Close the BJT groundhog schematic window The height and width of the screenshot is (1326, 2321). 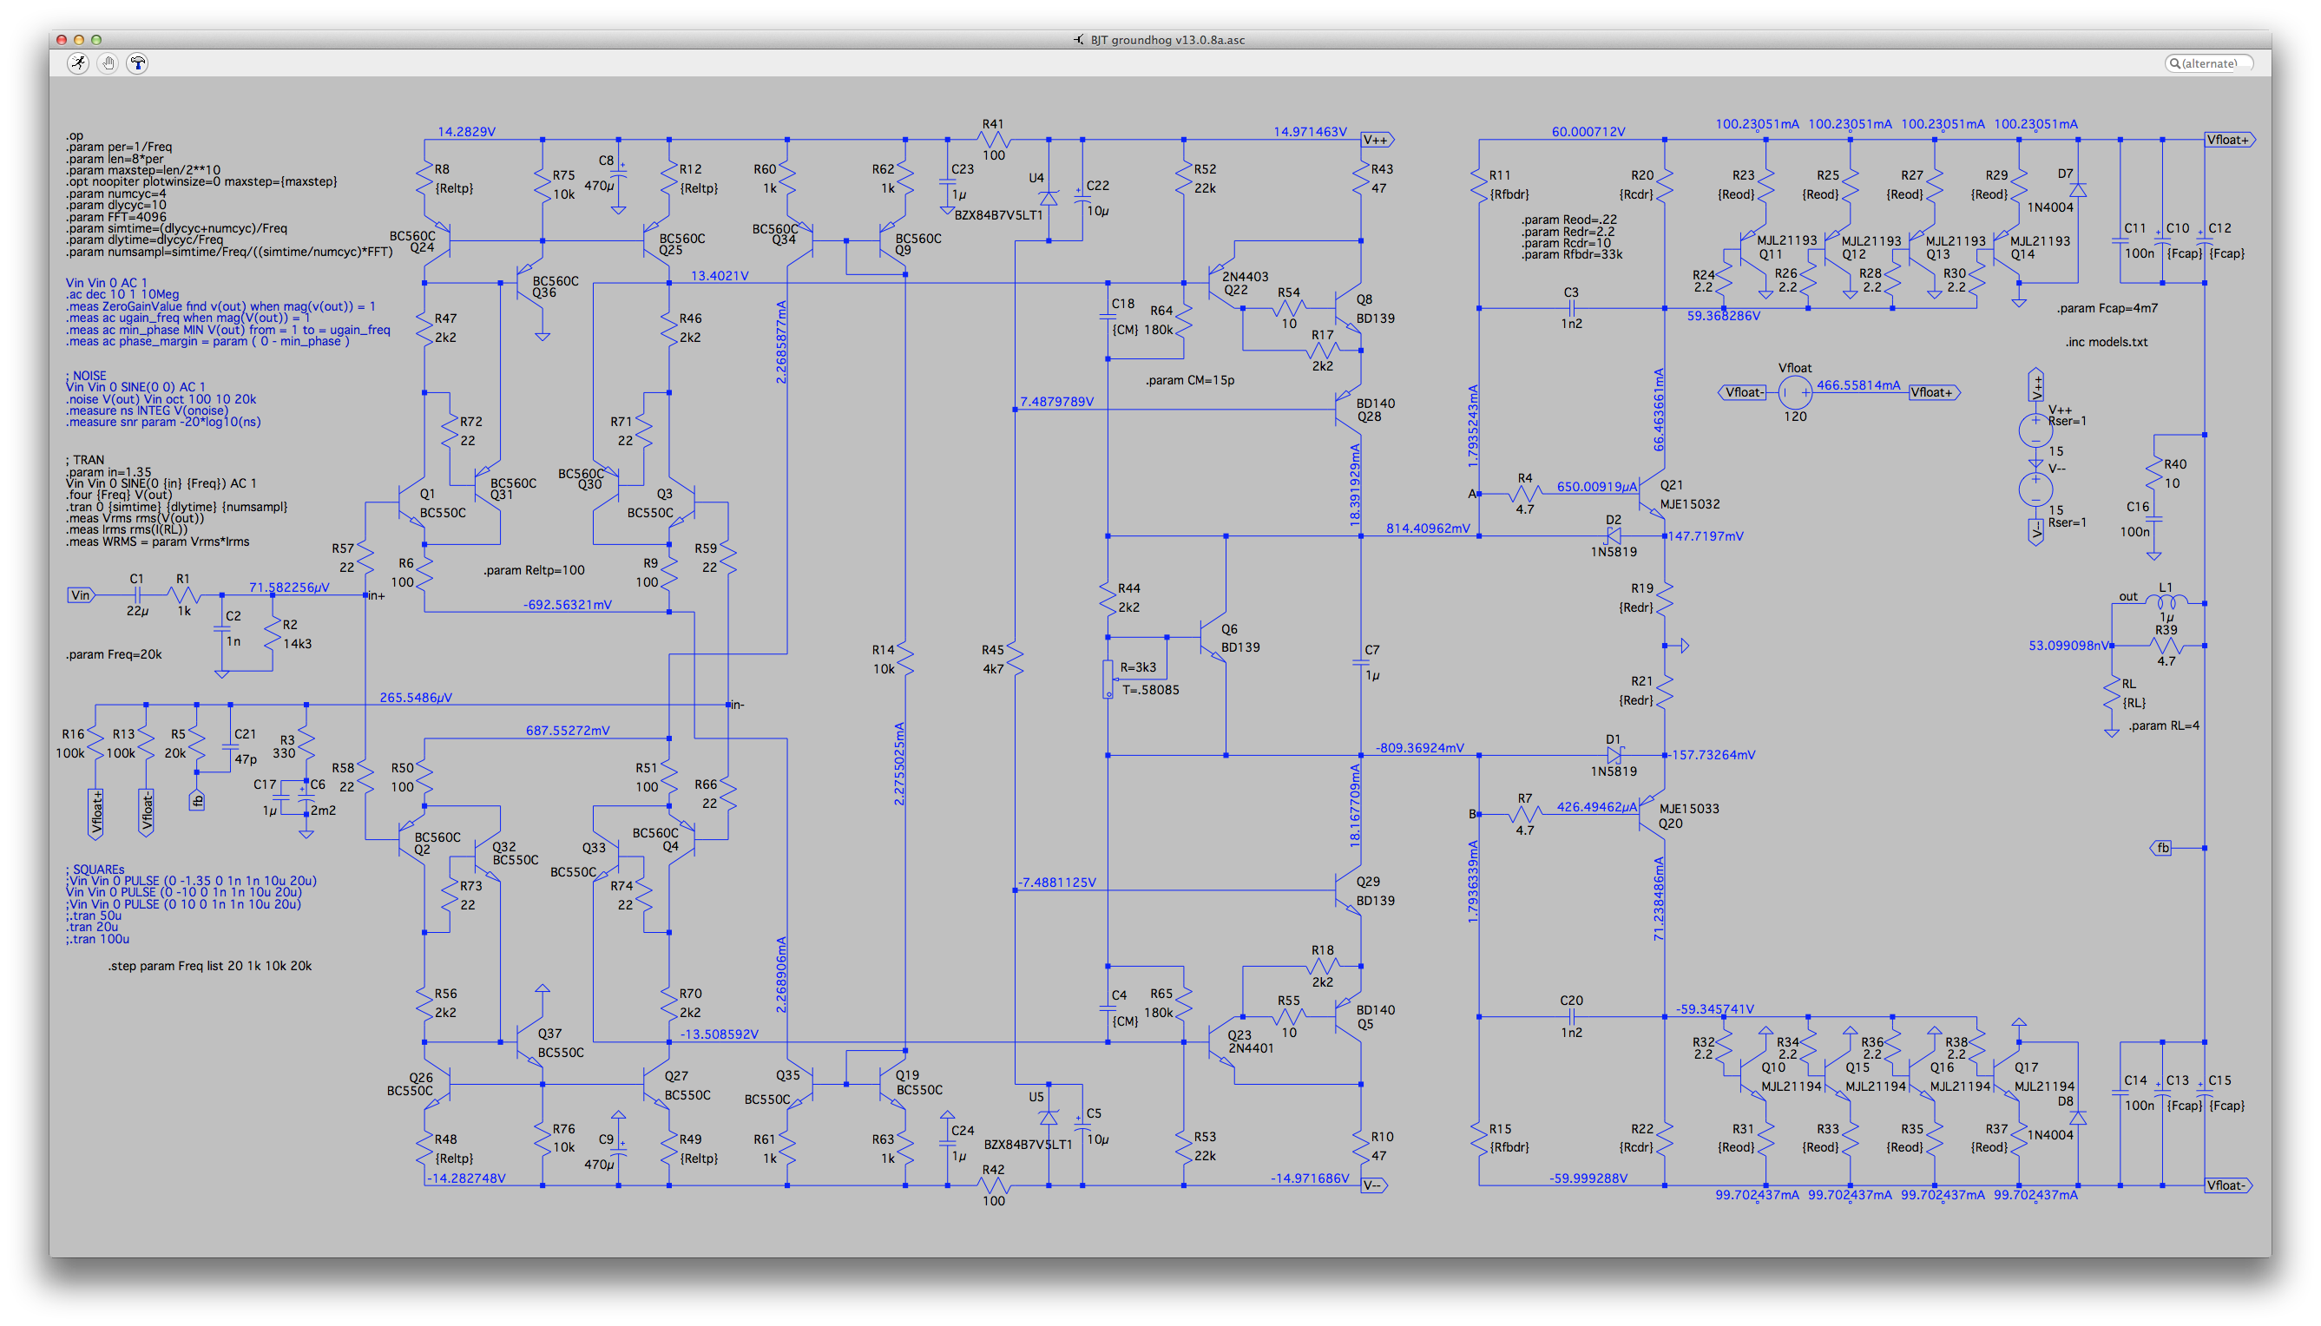click(x=62, y=39)
